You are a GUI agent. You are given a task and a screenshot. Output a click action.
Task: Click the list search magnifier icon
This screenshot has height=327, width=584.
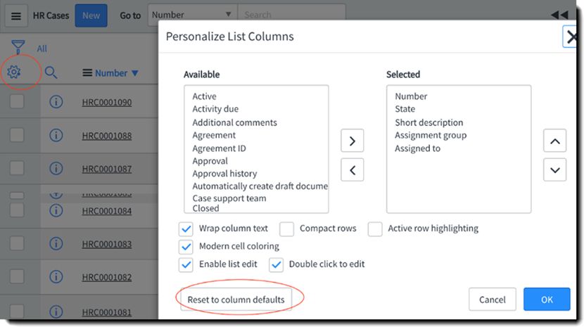point(51,72)
